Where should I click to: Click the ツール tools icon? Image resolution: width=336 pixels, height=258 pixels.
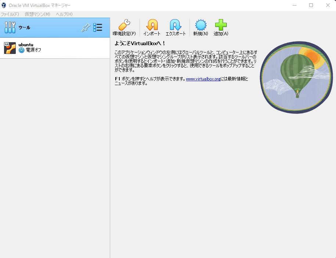(10, 28)
